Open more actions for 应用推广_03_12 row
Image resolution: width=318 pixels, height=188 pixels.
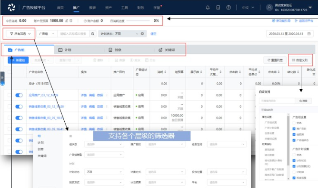pyautogui.click(x=107, y=95)
